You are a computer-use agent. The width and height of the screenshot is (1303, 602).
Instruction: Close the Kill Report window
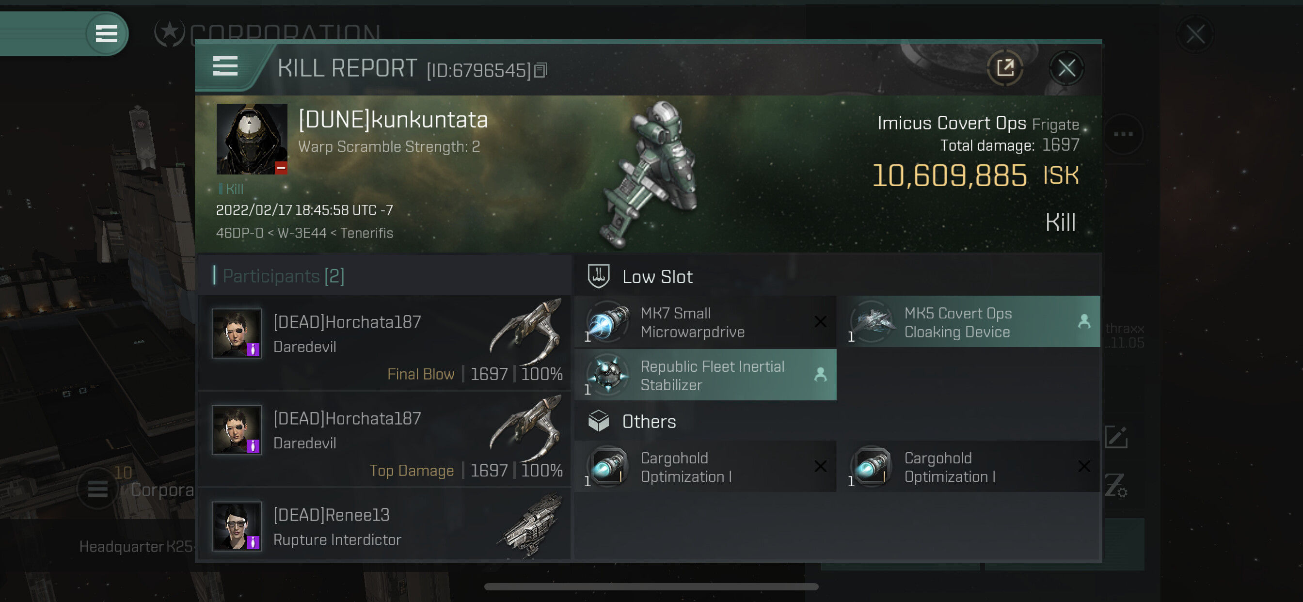[1066, 68]
